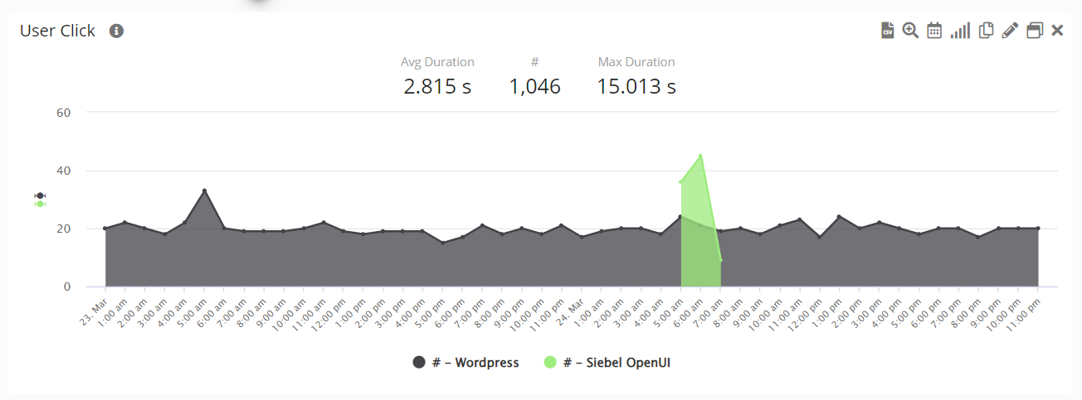
Task: Toggle the Wordpress series label in the legend
Action: (x=475, y=363)
